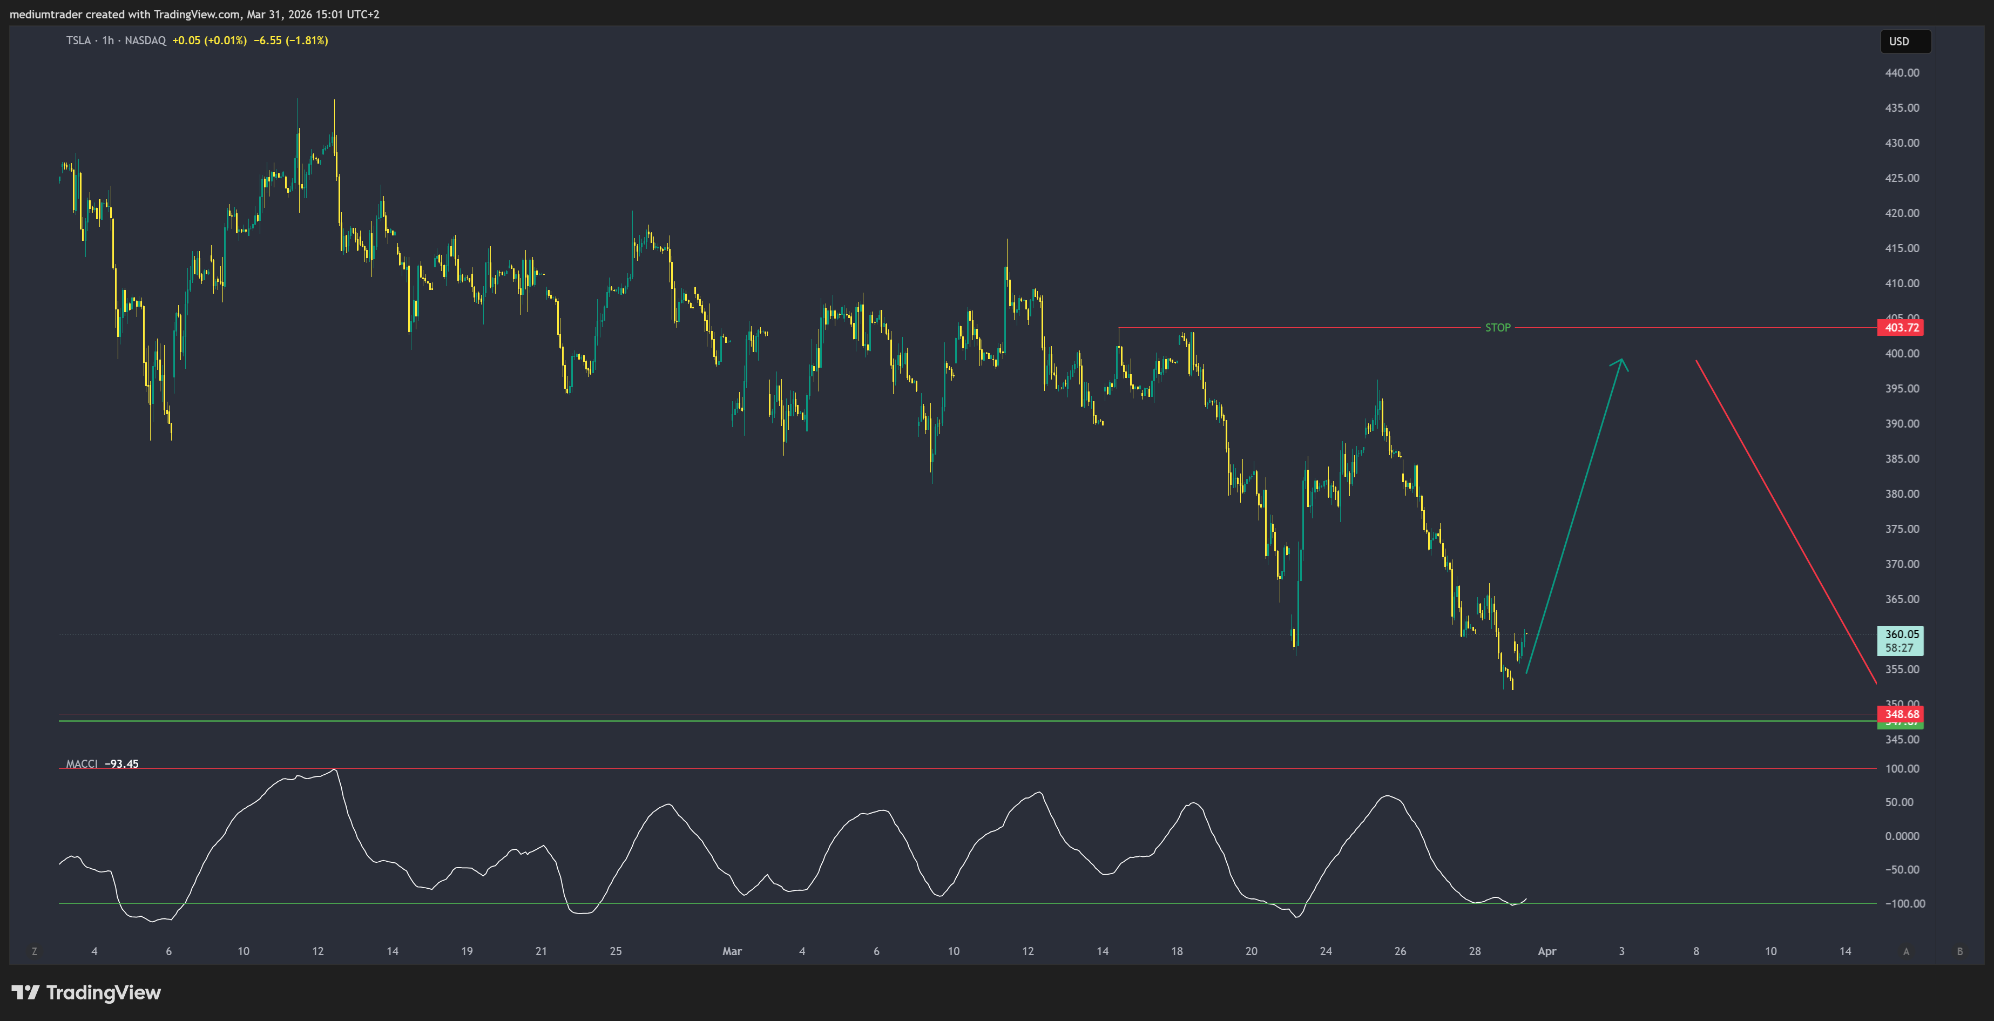Click the 400.00 price axis label
Viewport: 1994px width, 1021px height.
[x=1902, y=353]
